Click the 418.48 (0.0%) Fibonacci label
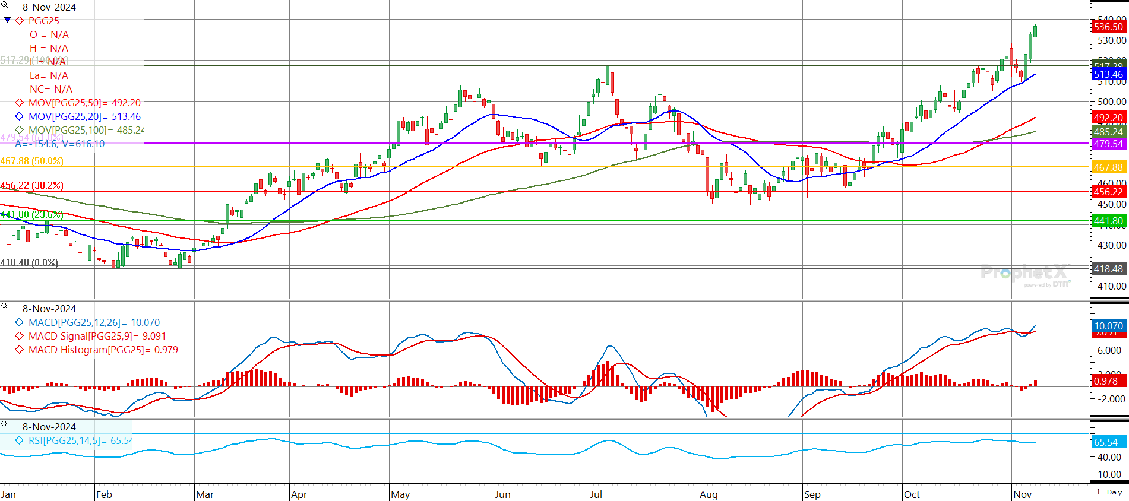 click(x=29, y=262)
